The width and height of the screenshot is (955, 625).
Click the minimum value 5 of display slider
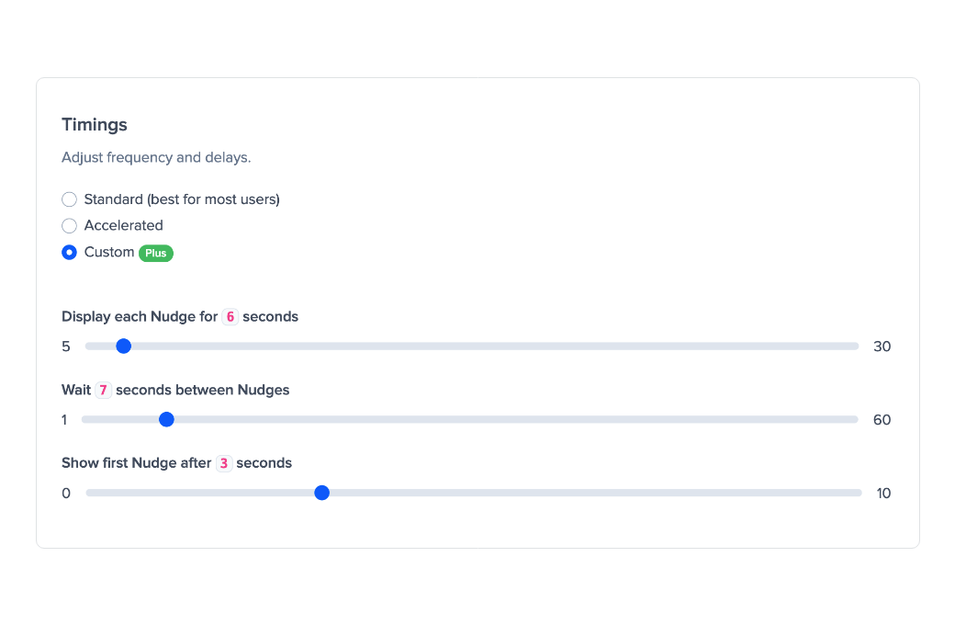coord(66,347)
